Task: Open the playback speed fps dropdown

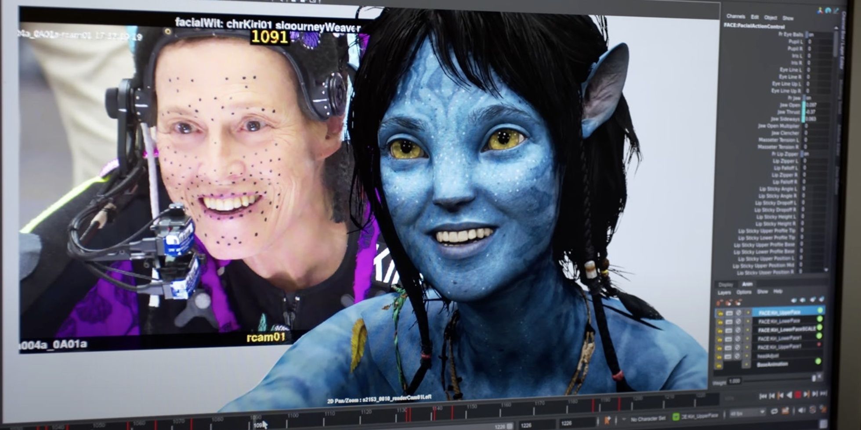Action: 747,413
